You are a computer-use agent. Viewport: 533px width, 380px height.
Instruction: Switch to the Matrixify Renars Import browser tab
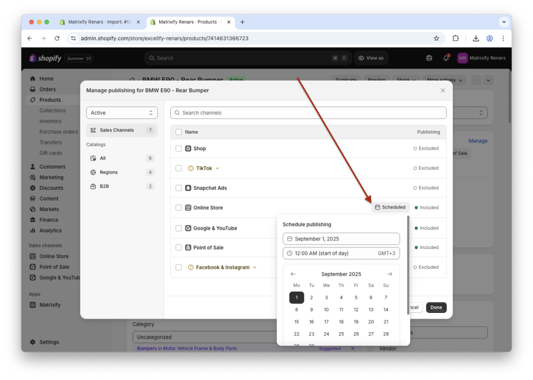click(x=94, y=22)
